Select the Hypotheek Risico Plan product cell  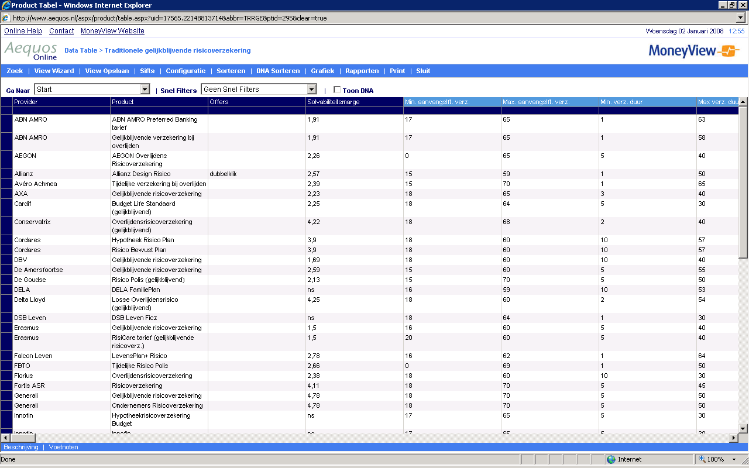point(159,240)
